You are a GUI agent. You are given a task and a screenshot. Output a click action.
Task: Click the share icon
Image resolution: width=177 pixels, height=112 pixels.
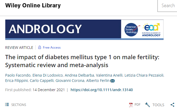(172, 105)
